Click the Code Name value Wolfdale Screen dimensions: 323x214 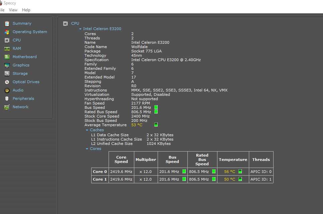(139, 47)
